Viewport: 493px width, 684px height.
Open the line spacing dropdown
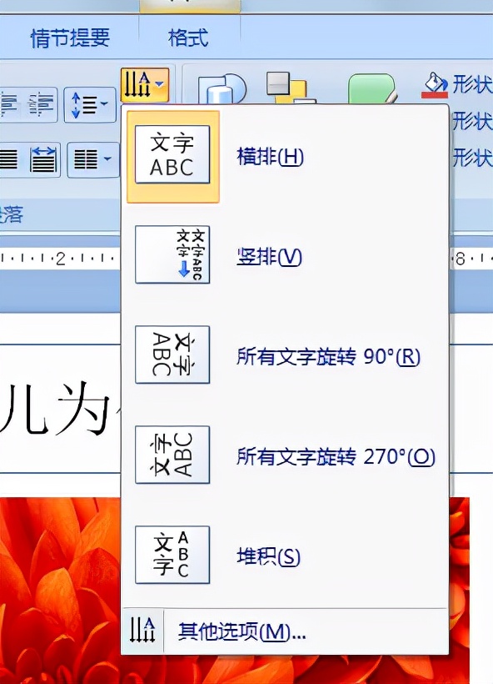(90, 105)
